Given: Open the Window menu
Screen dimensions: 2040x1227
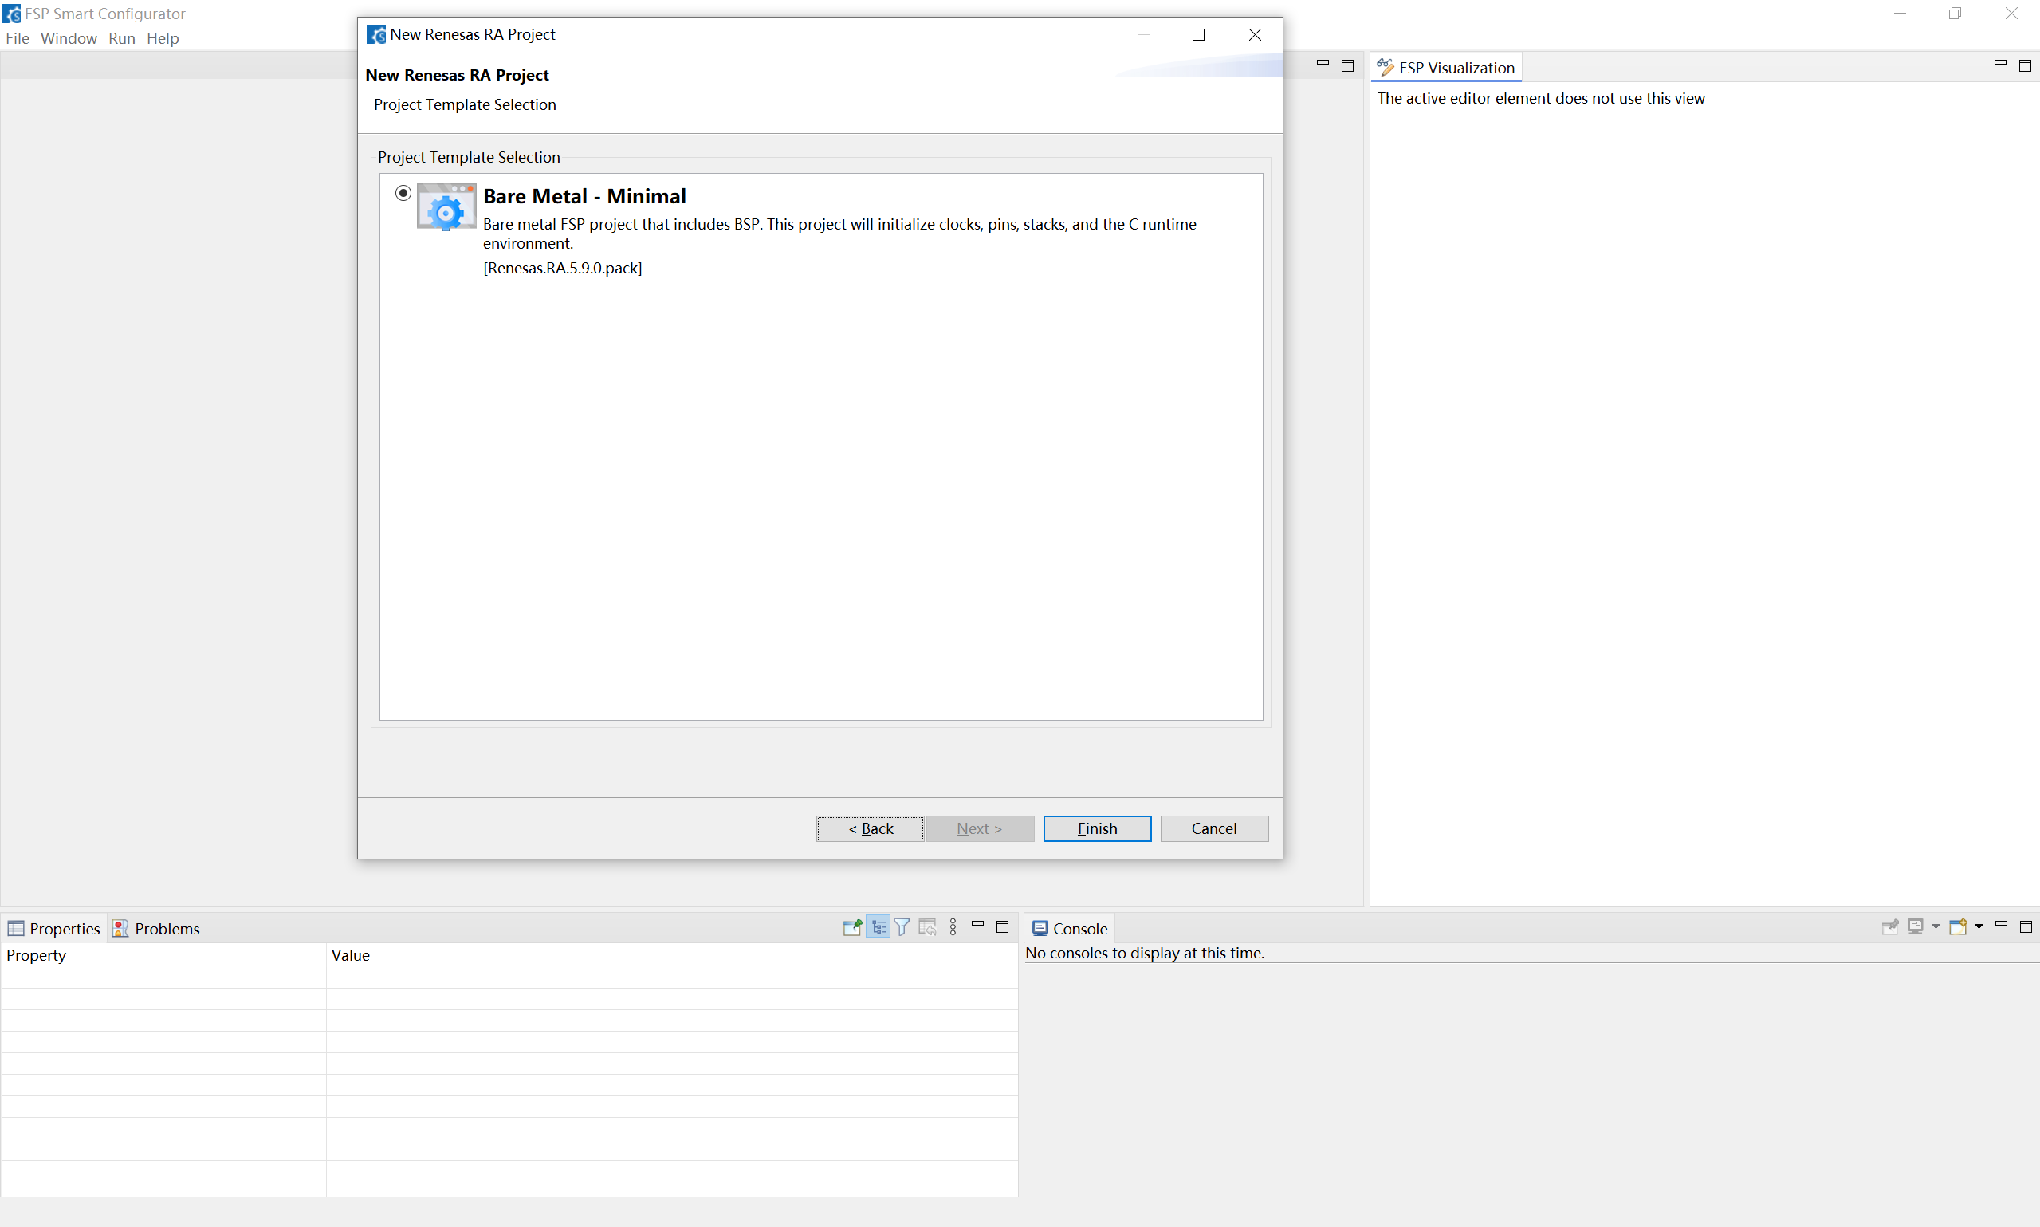Looking at the screenshot, I should coord(69,38).
